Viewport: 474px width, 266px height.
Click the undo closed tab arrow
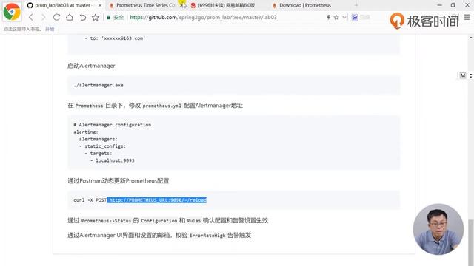(x=82, y=17)
